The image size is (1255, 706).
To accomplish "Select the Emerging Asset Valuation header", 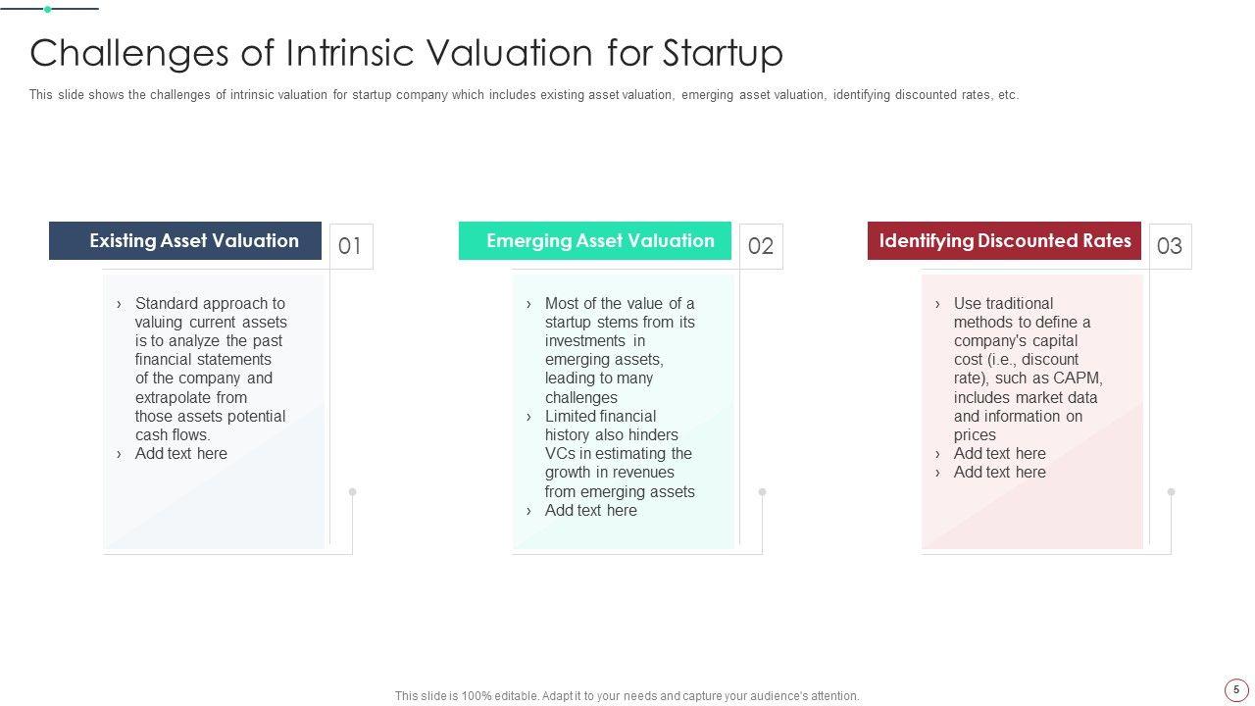I will [594, 241].
